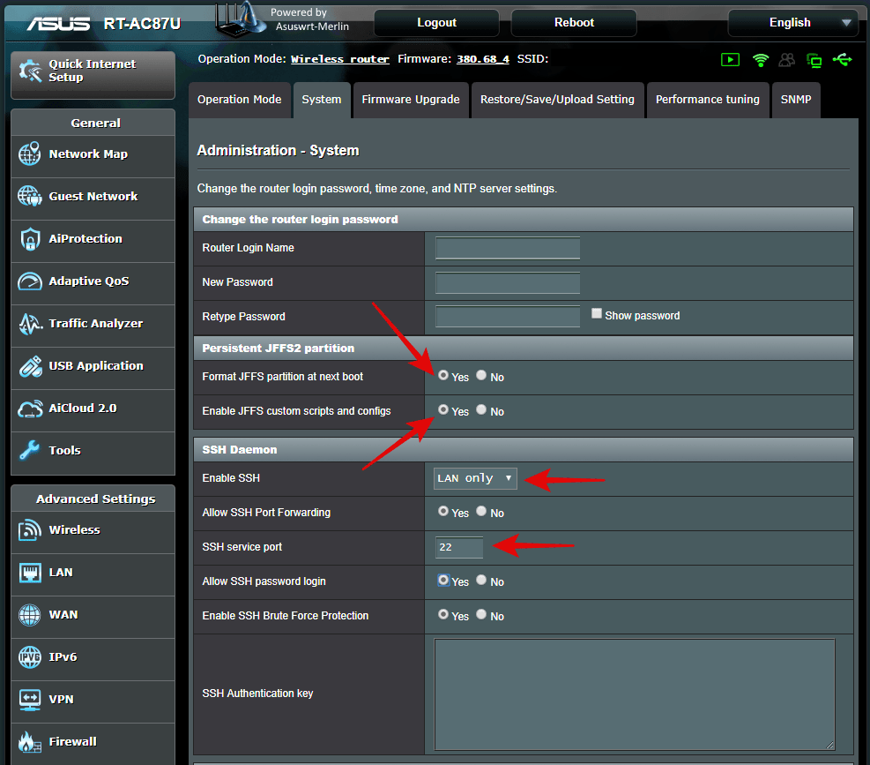
Task: Open the English language dropdown
Action: tap(793, 23)
